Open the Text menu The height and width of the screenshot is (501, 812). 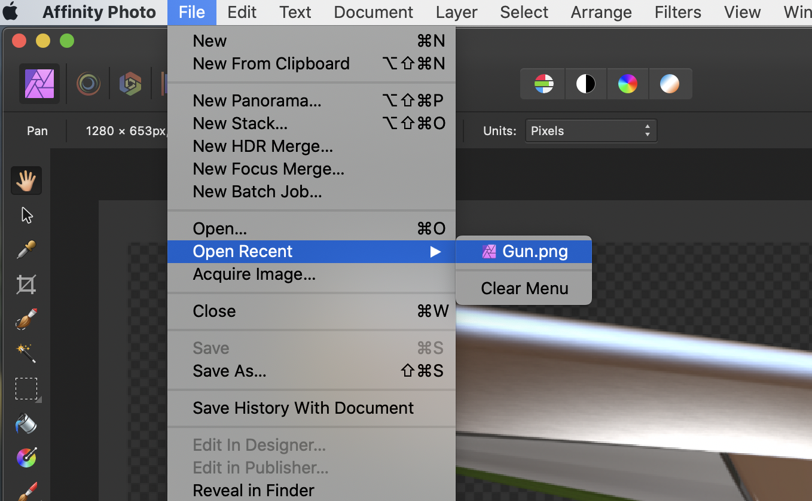point(295,12)
